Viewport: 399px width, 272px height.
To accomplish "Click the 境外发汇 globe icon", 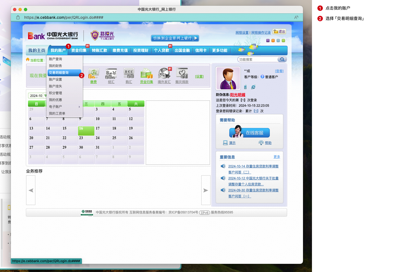I will (x=164, y=74).
